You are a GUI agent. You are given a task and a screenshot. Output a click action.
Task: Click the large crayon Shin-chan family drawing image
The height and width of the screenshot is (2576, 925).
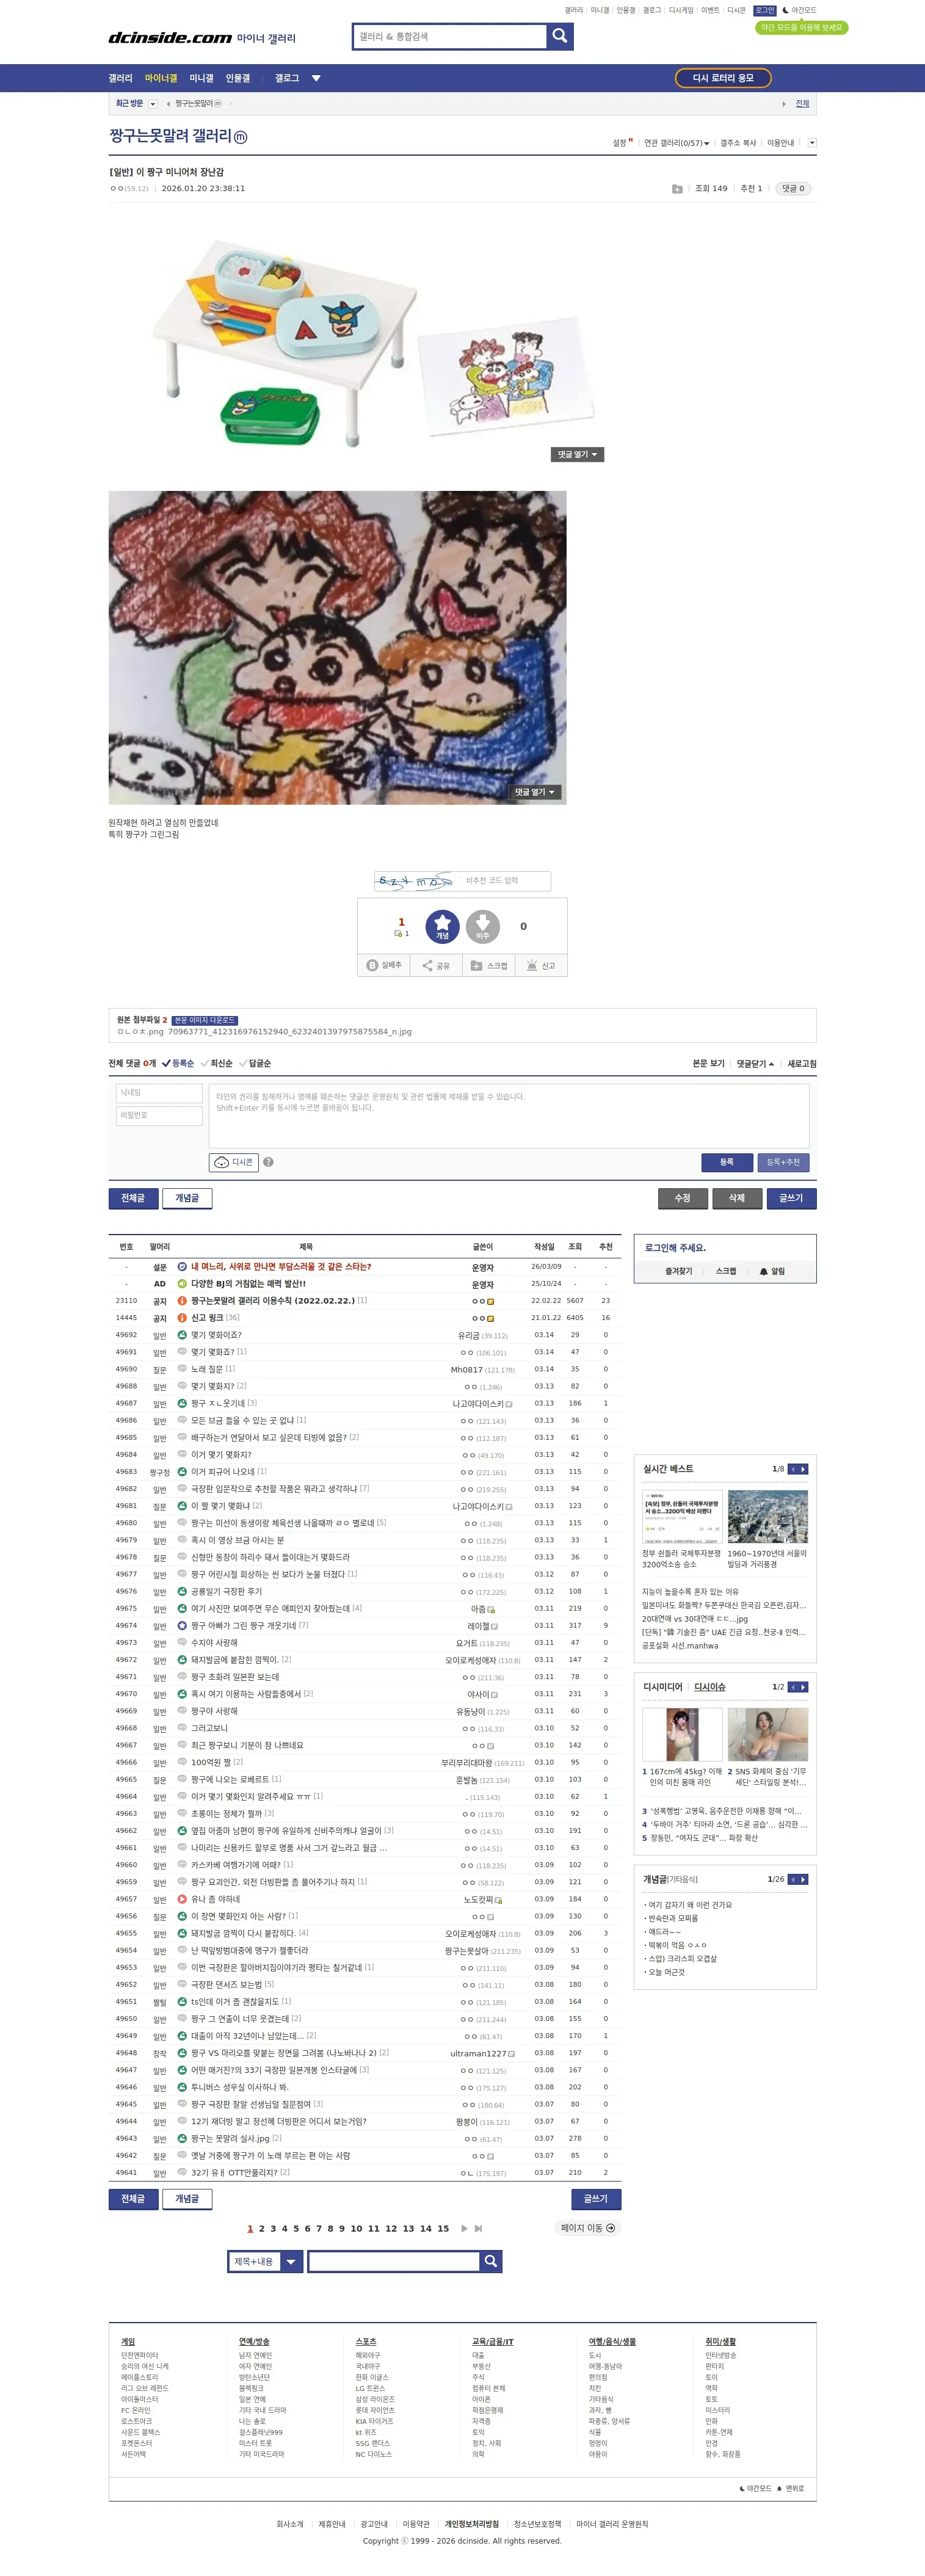click(x=337, y=647)
